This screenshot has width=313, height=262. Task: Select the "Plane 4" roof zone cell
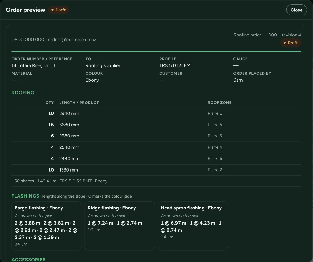point(215,147)
